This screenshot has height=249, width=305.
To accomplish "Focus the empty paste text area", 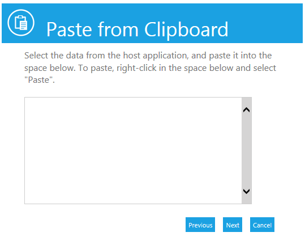I will coord(133,150).
